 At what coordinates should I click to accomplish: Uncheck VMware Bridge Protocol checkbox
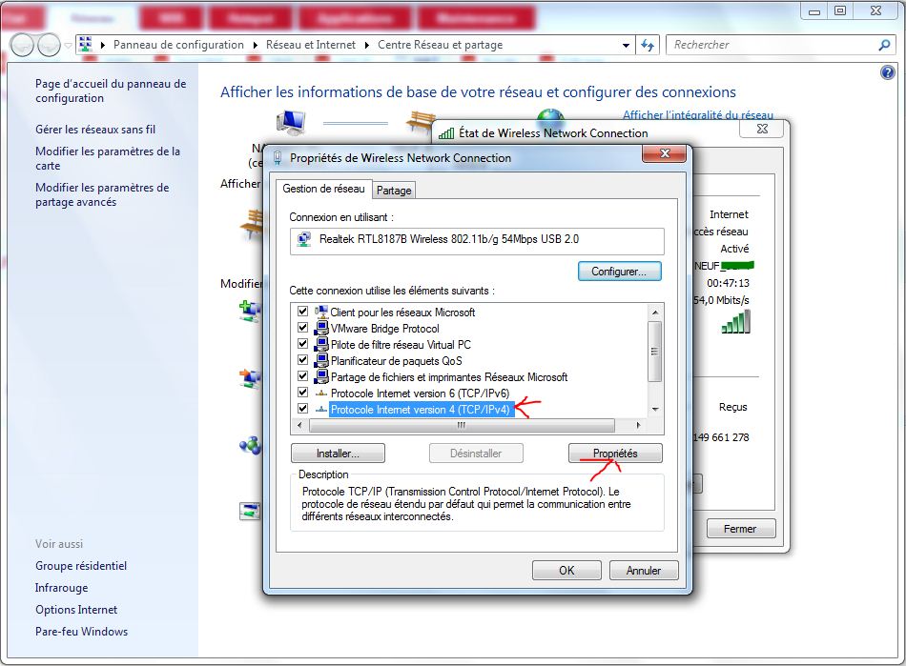302,327
